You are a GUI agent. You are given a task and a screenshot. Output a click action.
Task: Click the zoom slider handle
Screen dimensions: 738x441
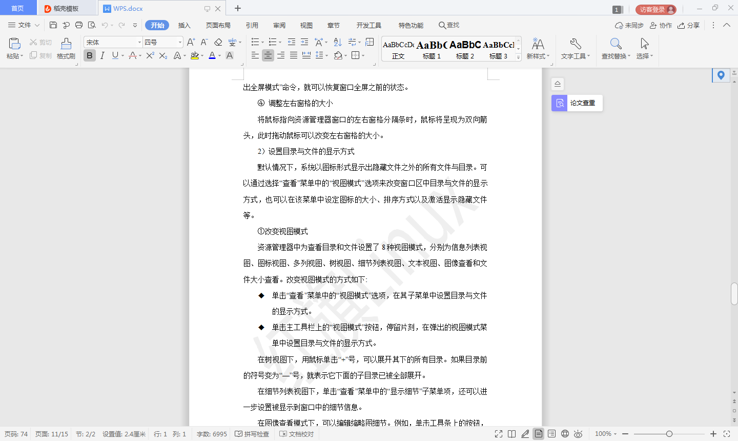669,434
